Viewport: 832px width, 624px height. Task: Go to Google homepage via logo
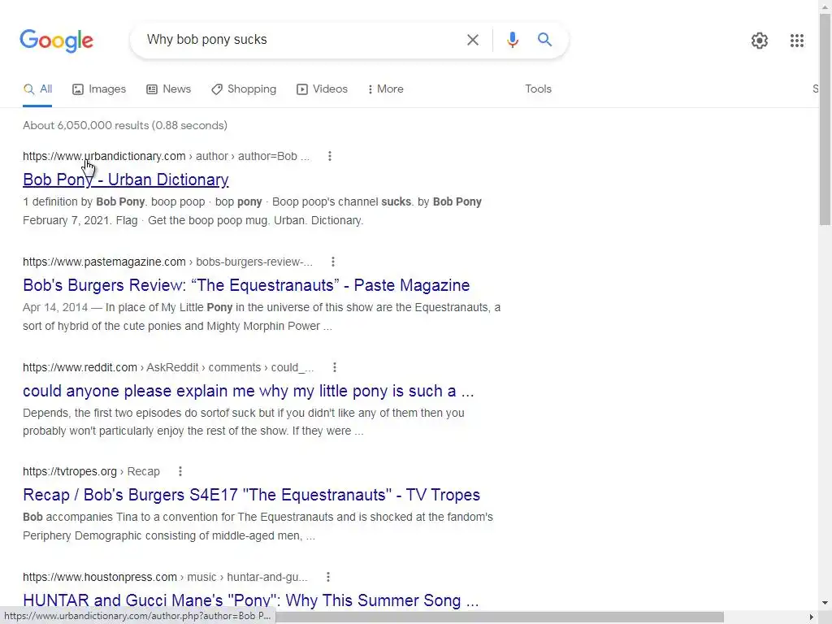[56, 41]
